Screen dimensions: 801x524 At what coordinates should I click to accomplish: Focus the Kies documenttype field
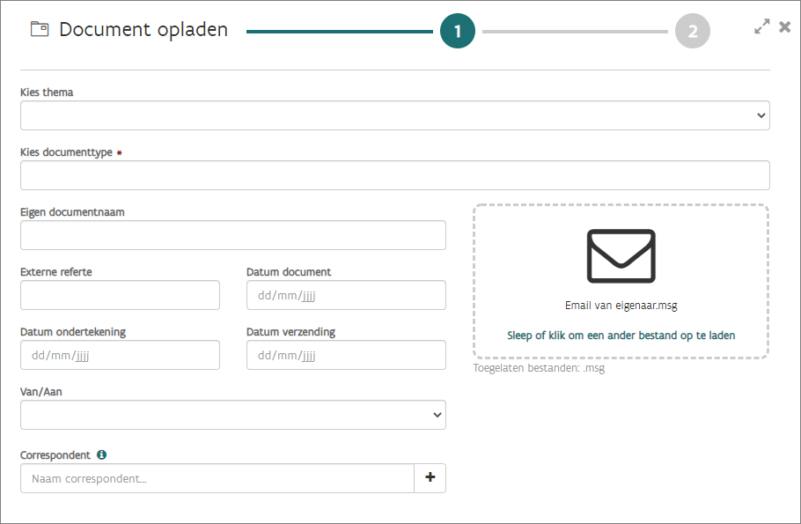tap(394, 175)
